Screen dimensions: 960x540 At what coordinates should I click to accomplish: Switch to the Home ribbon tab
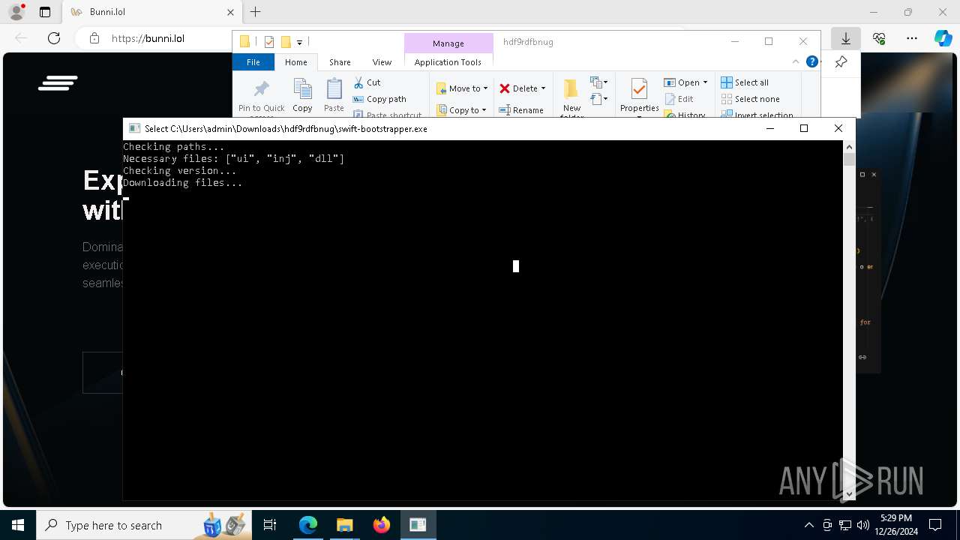(x=295, y=62)
